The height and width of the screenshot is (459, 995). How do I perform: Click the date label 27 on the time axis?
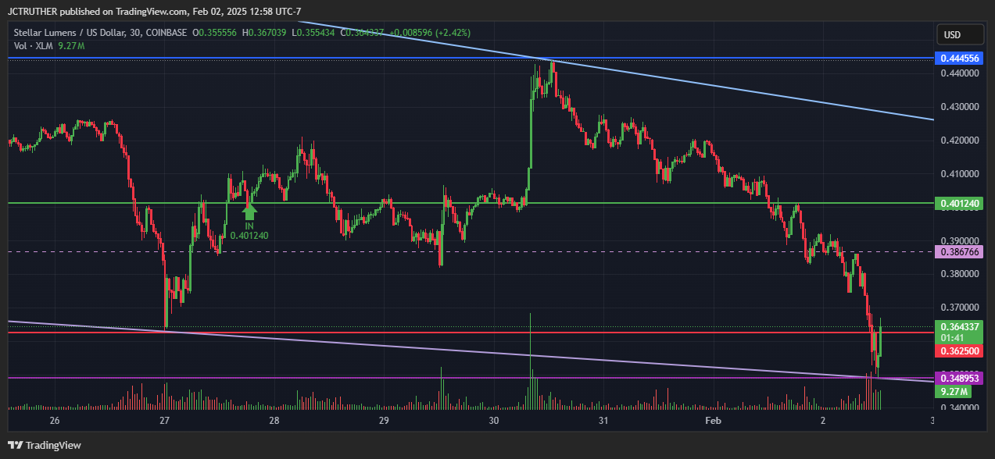click(x=164, y=421)
